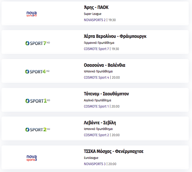Open the Χέρτα Βερολίνου - Φράιμπουργκ match
This screenshot has height=172, width=192.
point(115,36)
